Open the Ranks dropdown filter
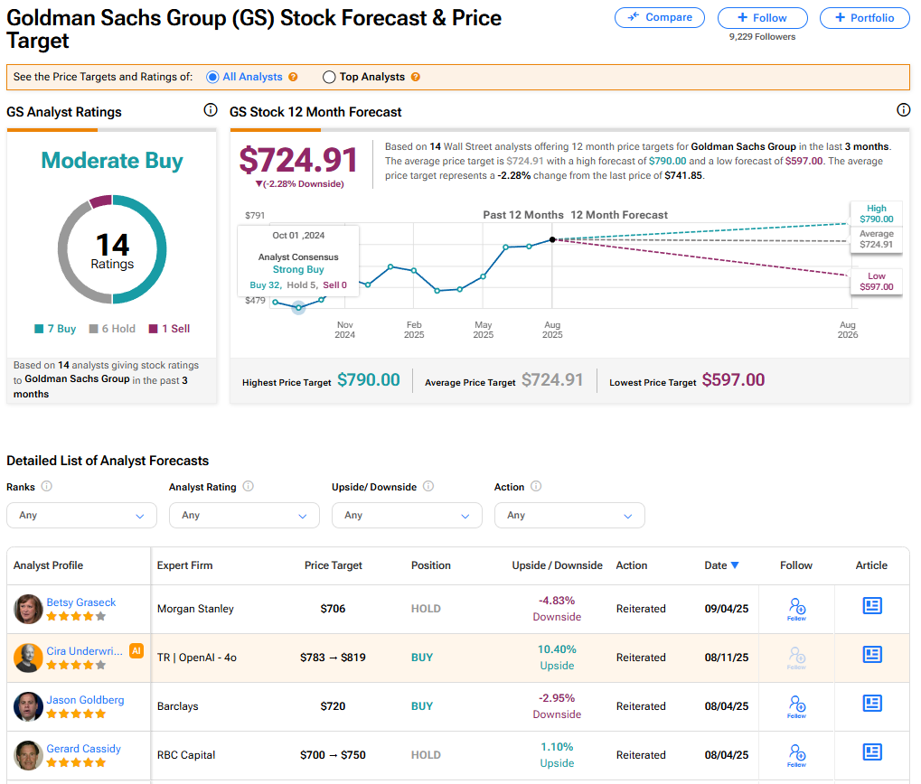The image size is (921, 784). pos(81,515)
